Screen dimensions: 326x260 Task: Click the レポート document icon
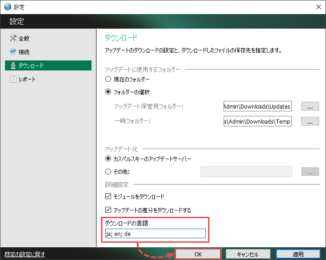coord(13,79)
